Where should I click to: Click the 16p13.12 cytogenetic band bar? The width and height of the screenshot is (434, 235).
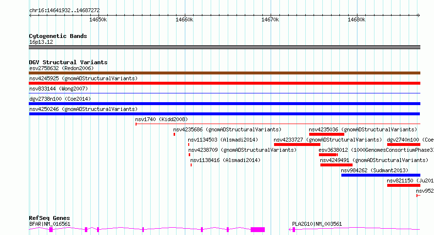224,47
